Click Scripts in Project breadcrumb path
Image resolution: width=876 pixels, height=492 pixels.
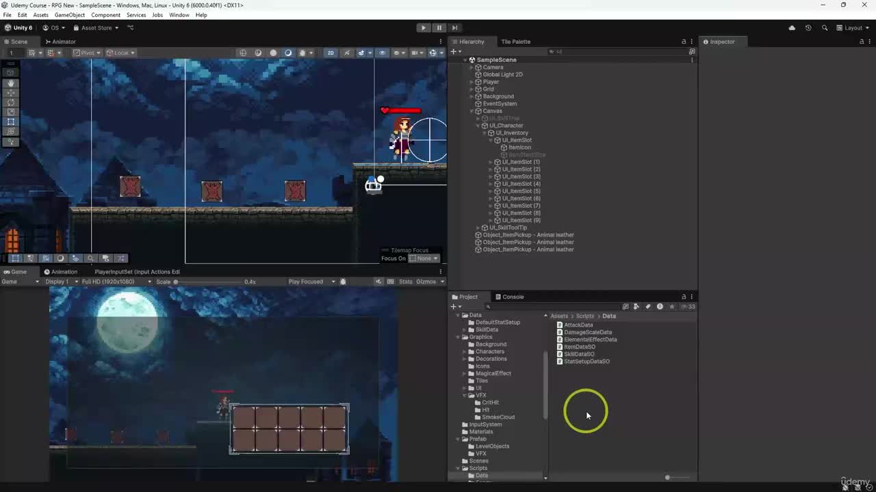[584, 316]
